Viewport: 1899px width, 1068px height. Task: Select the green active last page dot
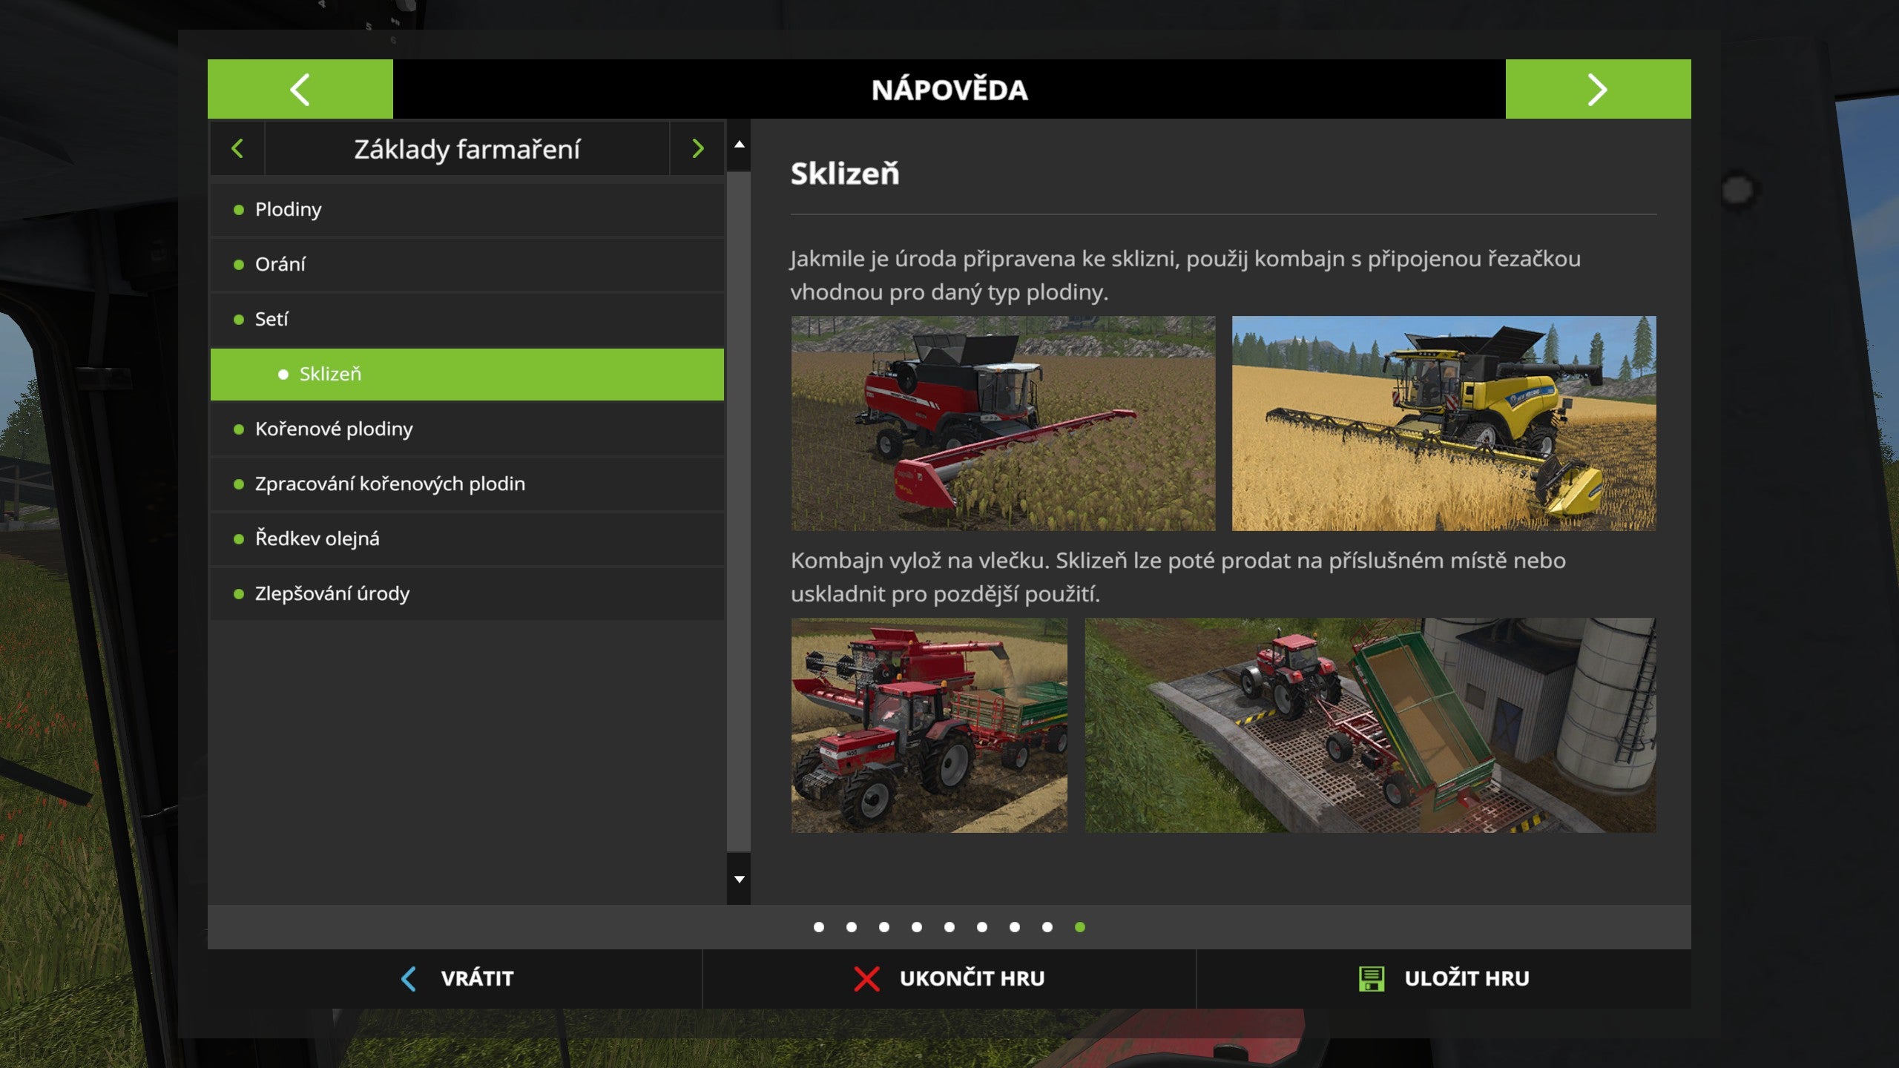[1080, 927]
